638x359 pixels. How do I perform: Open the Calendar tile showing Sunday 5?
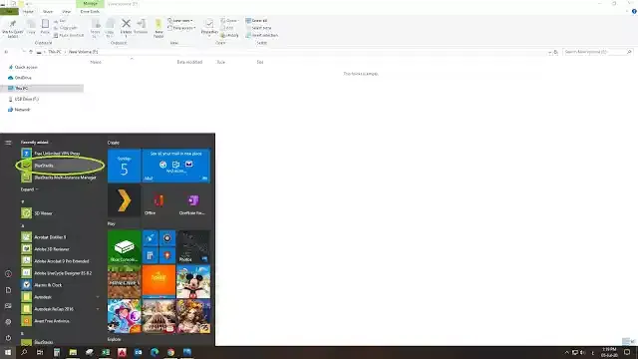click(x=124, y=166)
